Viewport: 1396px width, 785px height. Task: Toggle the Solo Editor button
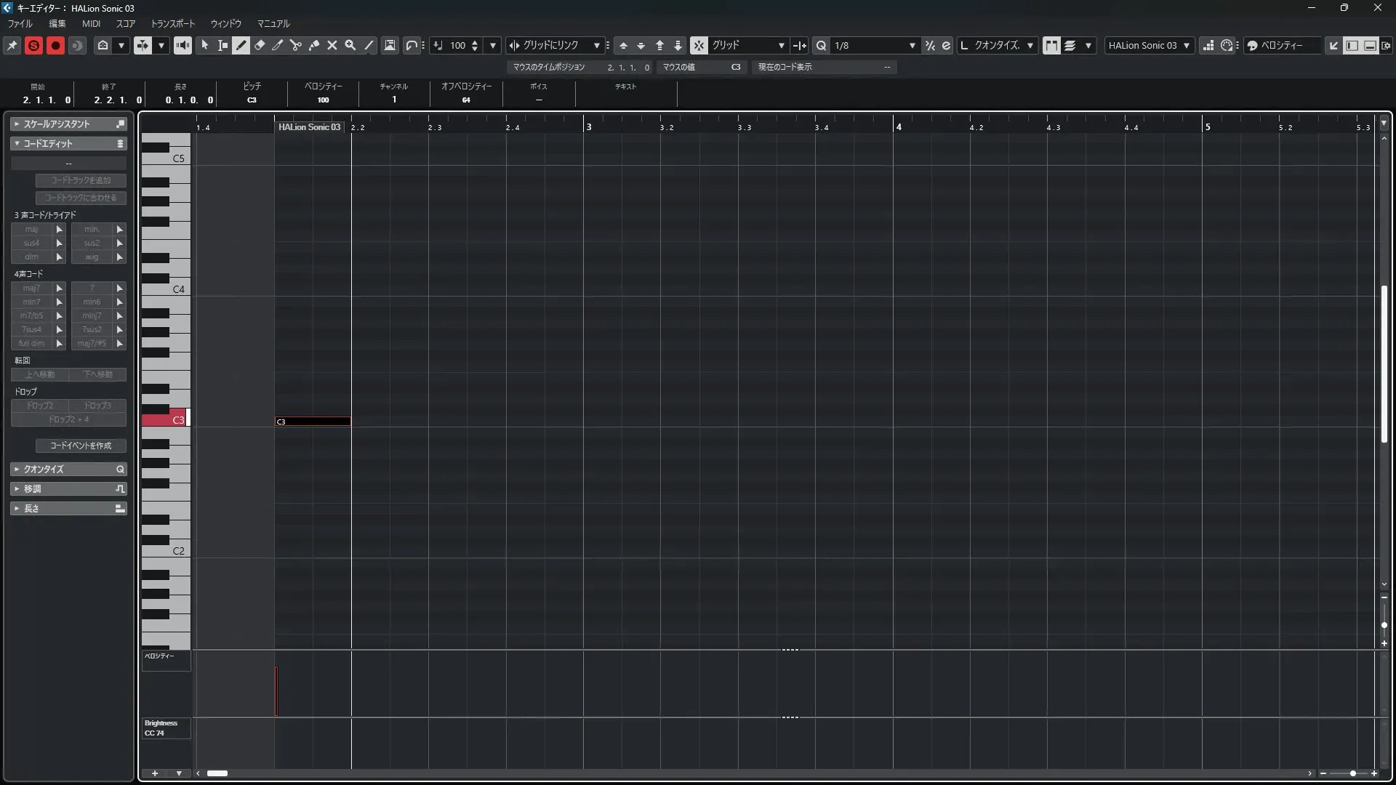(x=33, y=45)
